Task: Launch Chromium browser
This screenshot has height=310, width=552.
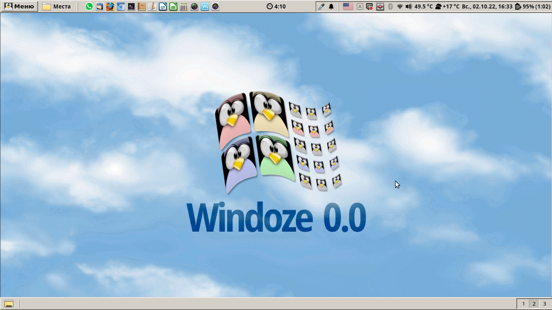Action: pos(121,6)
